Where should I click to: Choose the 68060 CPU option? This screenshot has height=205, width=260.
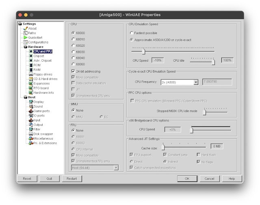[x=73, y=64]
